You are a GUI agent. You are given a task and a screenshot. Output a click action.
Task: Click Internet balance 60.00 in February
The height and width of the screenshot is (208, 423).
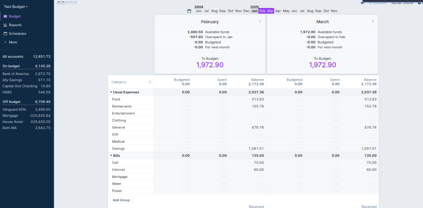pos(258,170)
